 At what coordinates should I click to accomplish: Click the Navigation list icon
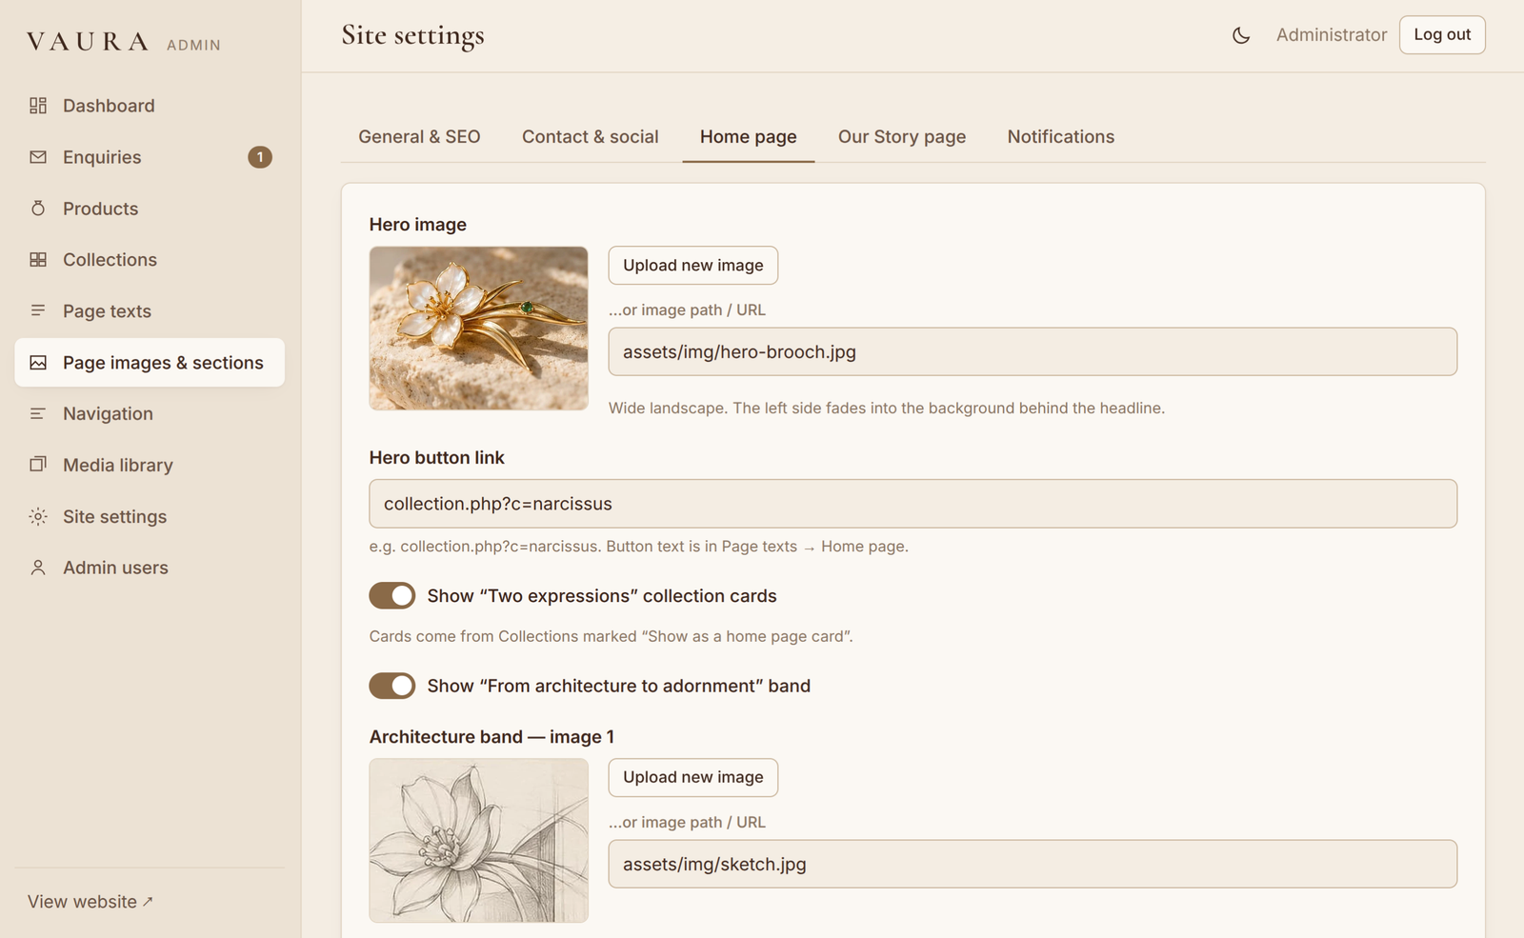click(x=38, y=414)
